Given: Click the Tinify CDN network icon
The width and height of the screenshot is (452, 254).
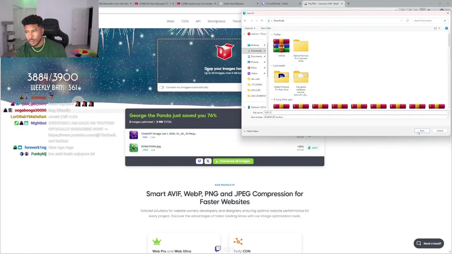Looking at the screenshot, I should click(238, 241).
